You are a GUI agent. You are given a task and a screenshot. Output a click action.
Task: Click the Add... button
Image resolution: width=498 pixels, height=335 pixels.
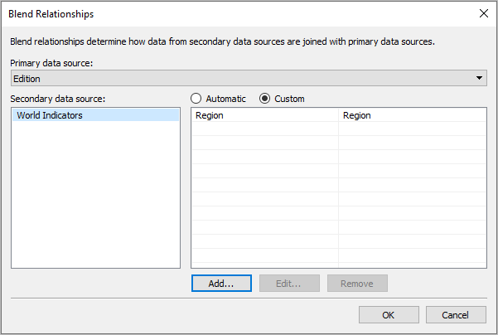point(221,284)
